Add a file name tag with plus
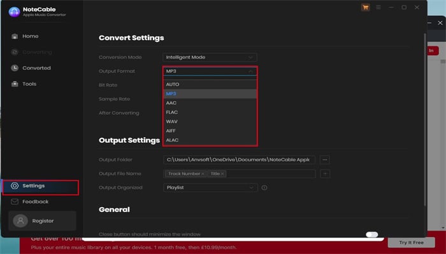Screen dimensions: 446x254 (x=325, y=173)
